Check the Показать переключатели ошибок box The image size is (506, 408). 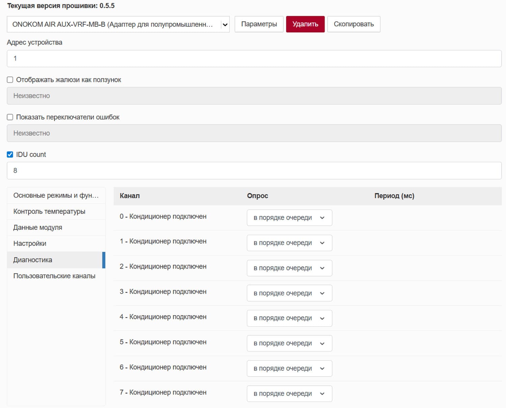tap(10, 117)
